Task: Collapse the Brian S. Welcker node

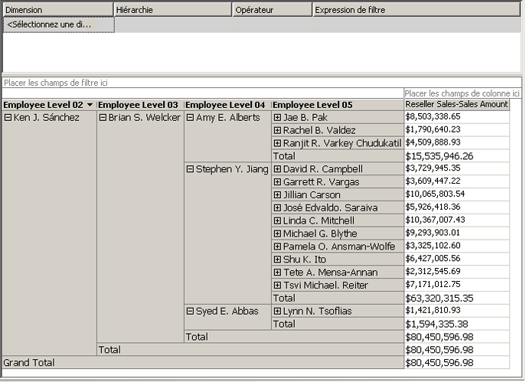Action: [x=103, y=118]
